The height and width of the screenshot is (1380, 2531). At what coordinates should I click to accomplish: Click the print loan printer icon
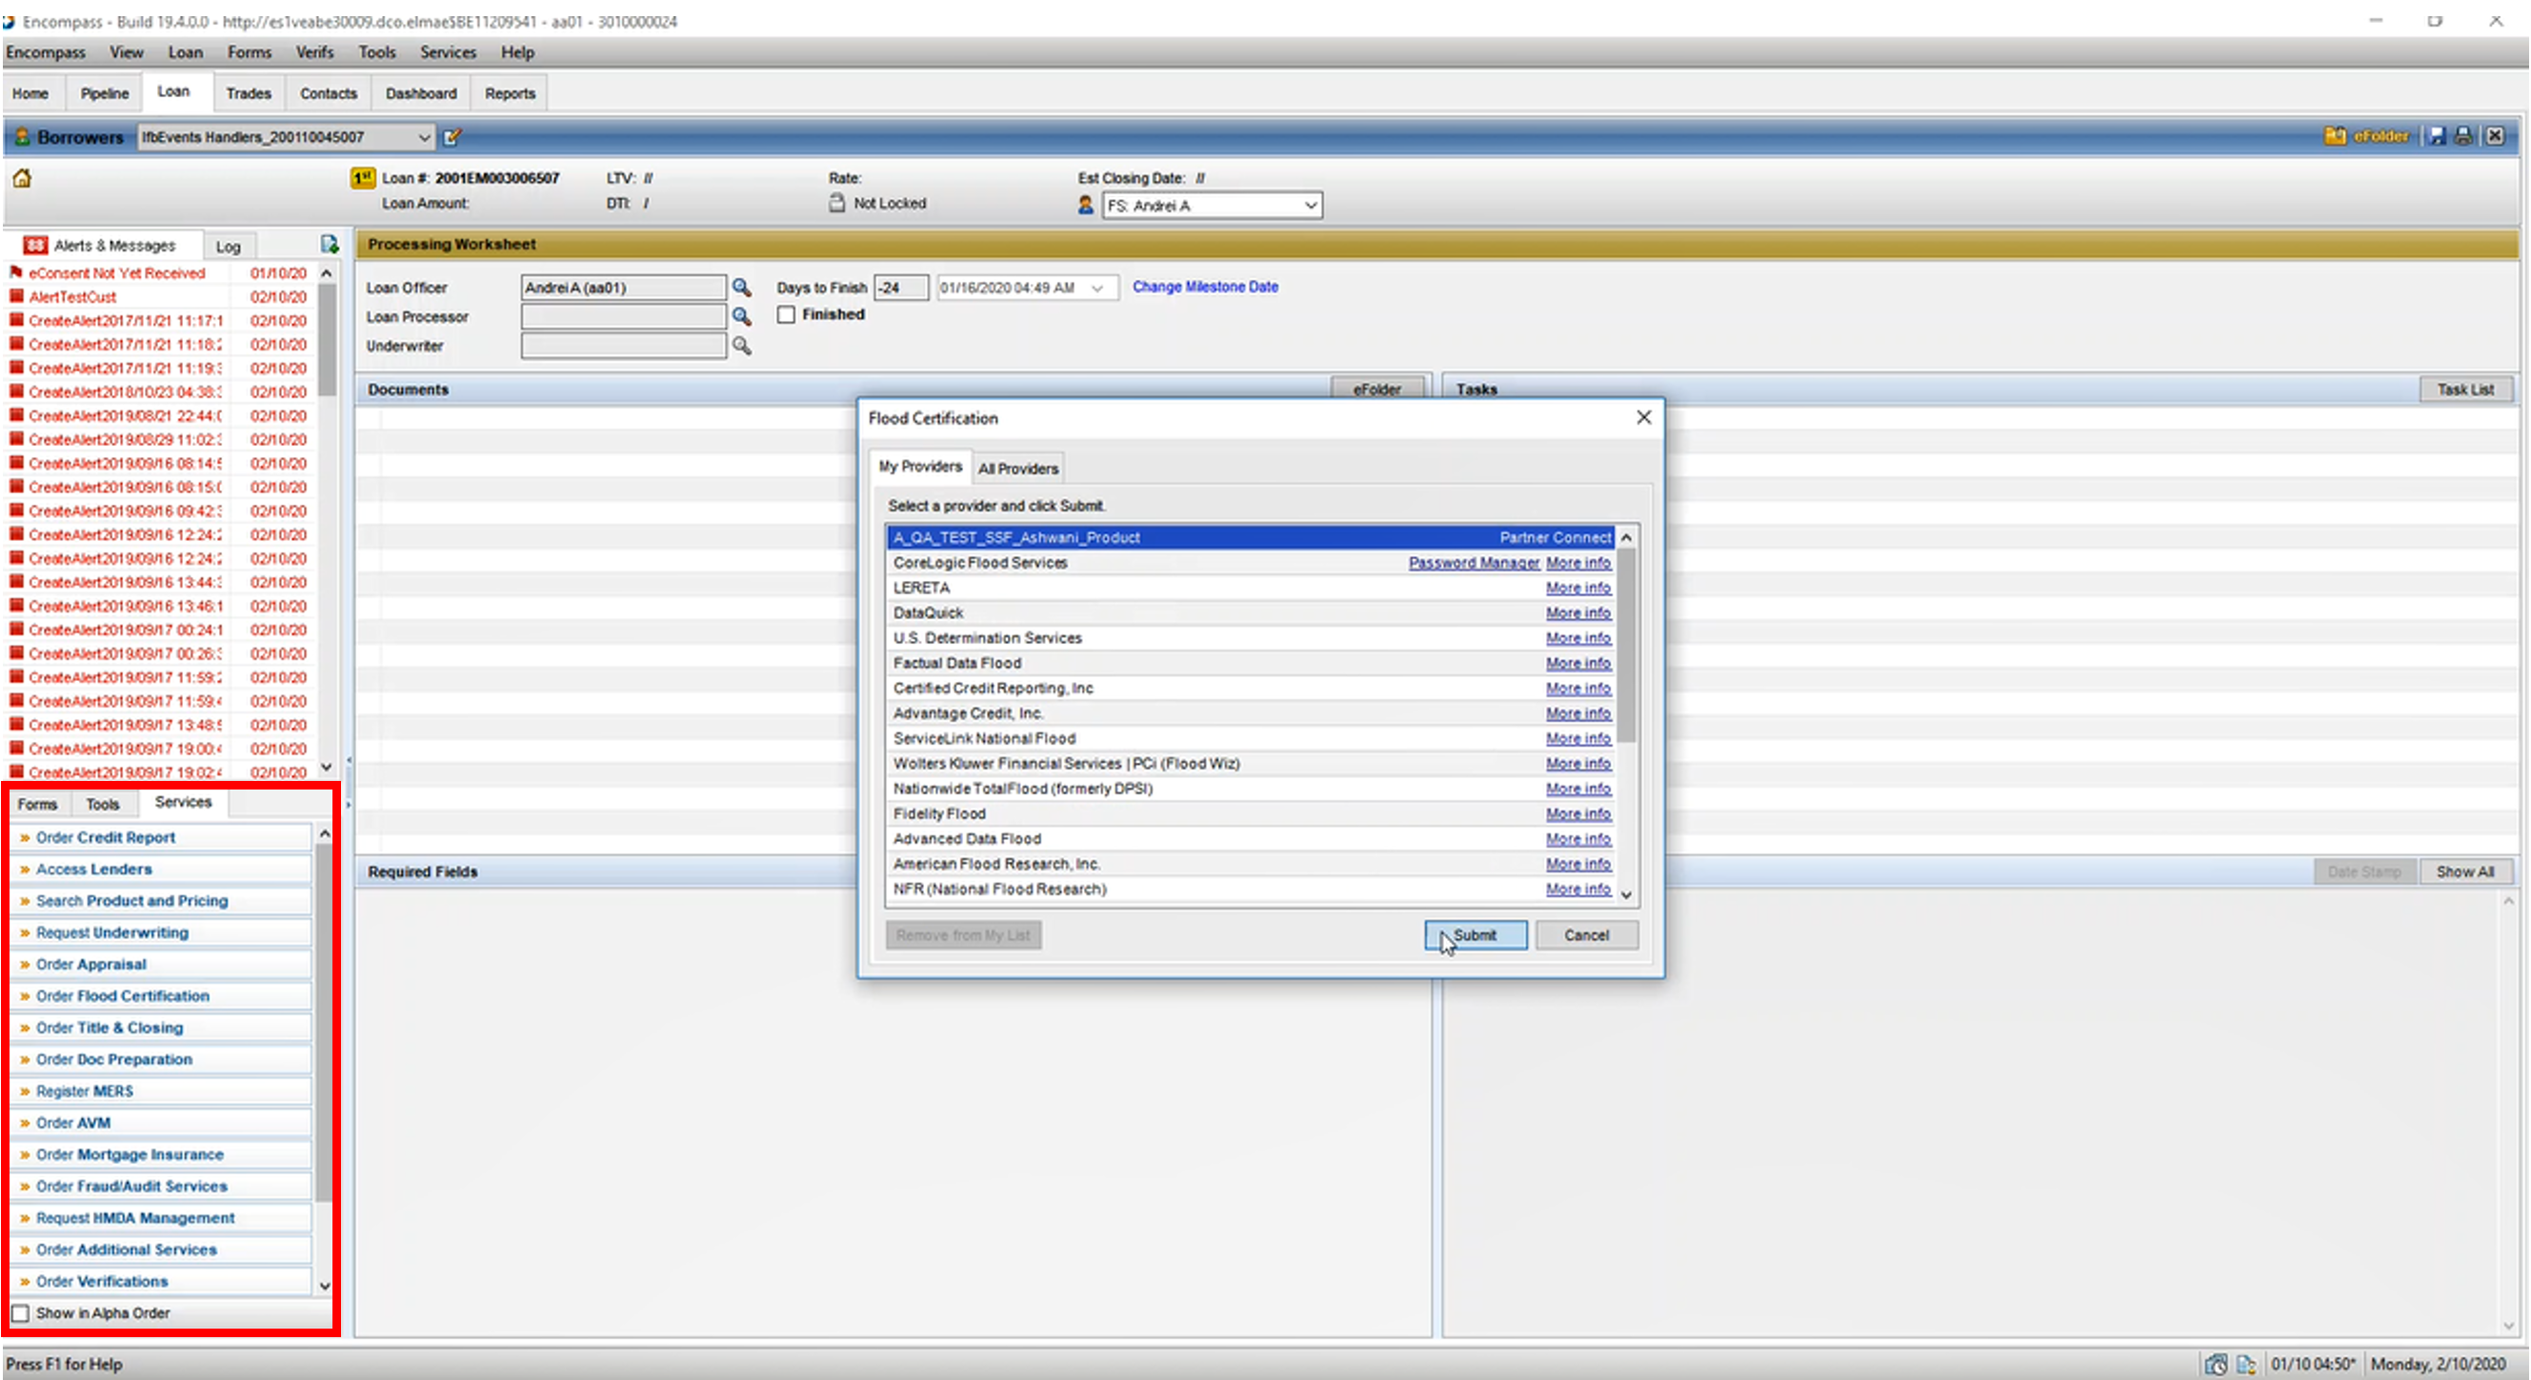(x=2463, y=136)
